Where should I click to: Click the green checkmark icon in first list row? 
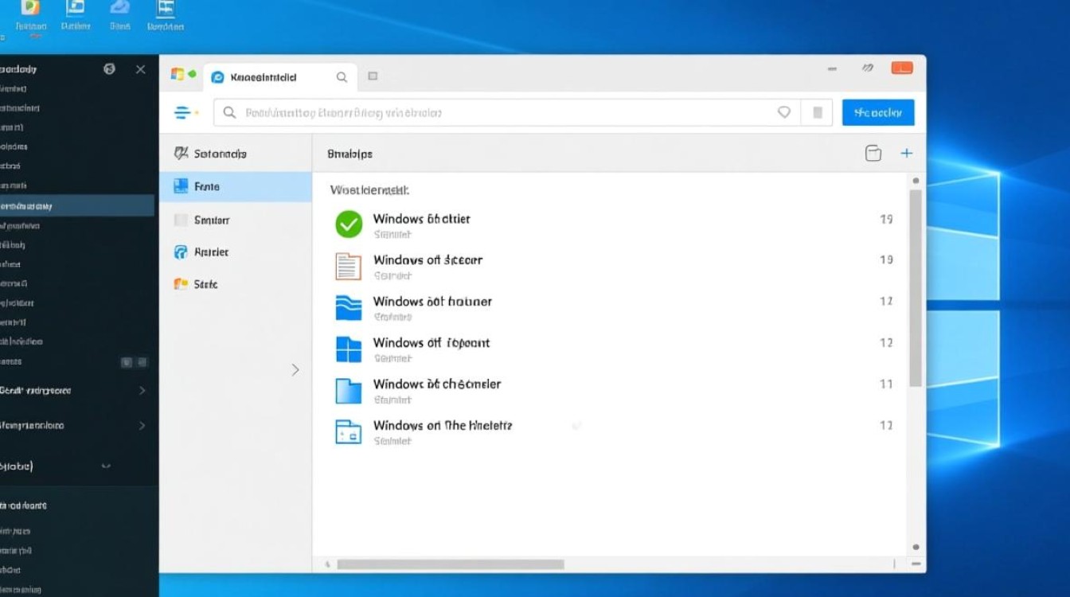coord(349,224)
